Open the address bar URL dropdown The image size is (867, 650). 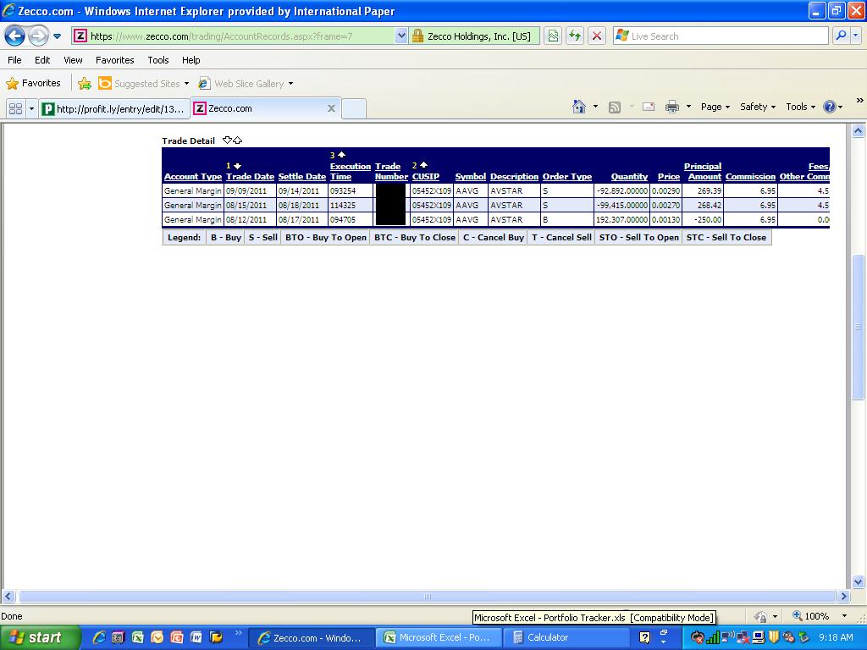point(401,36)
